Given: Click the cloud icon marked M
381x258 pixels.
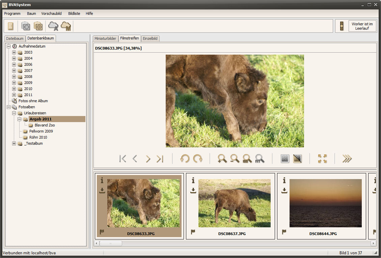Looking at the screenshot, I should click(65, 26).
